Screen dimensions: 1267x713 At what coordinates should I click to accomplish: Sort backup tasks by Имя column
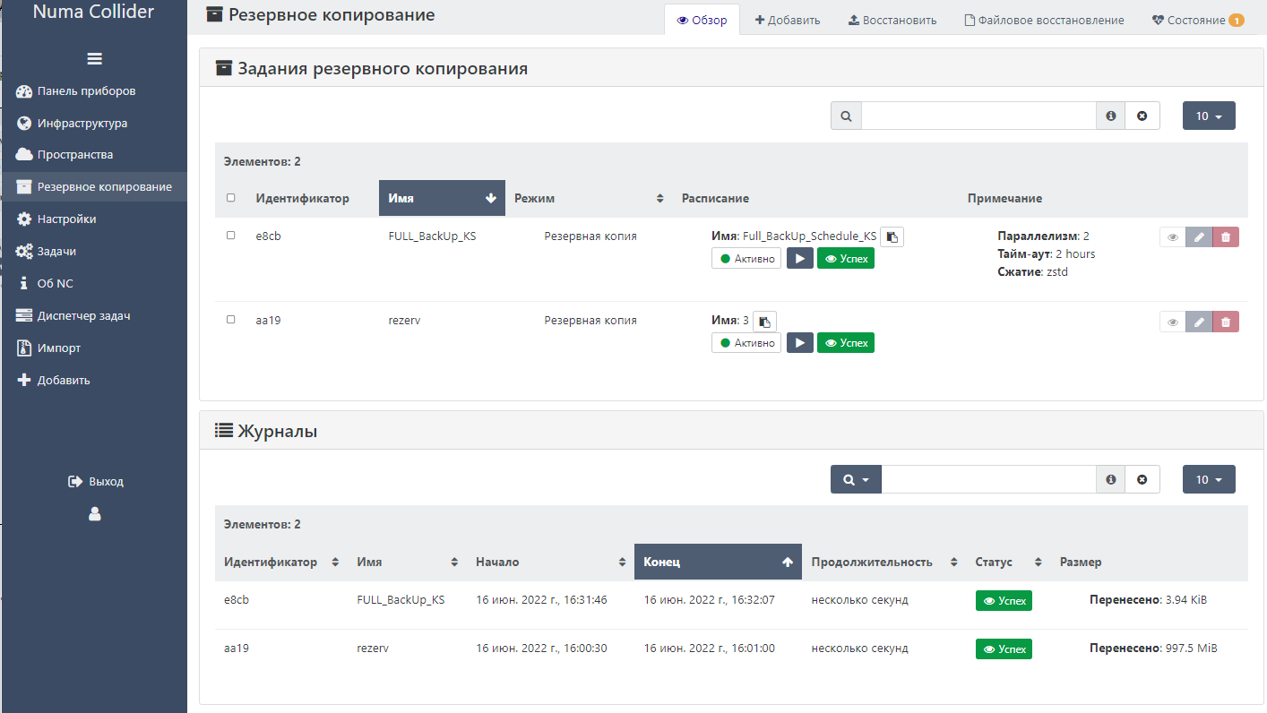pos(442,198)
